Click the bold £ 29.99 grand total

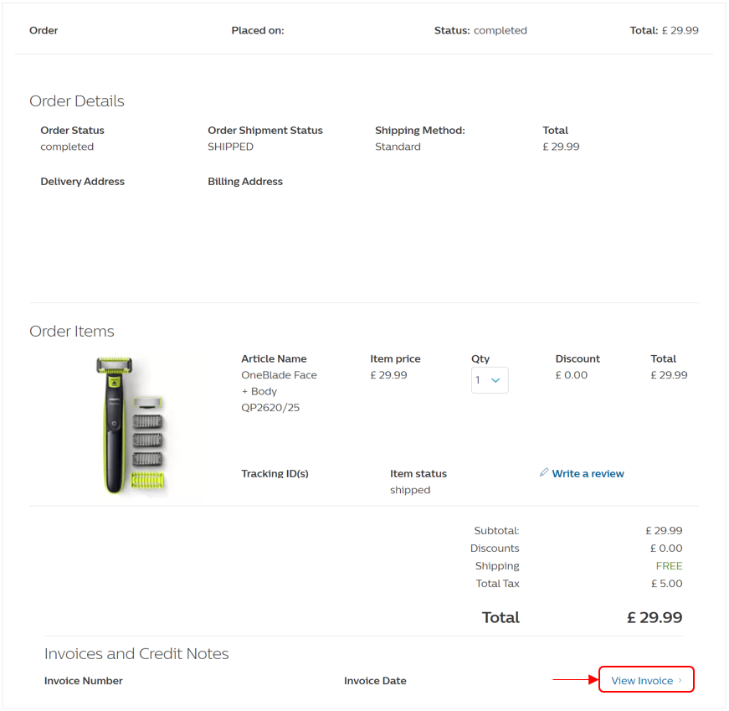click(x=655, y=618)
